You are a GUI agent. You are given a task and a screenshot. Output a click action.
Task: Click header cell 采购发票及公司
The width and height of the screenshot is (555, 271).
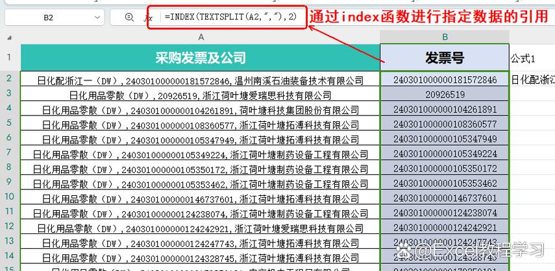tap(201, 58)
